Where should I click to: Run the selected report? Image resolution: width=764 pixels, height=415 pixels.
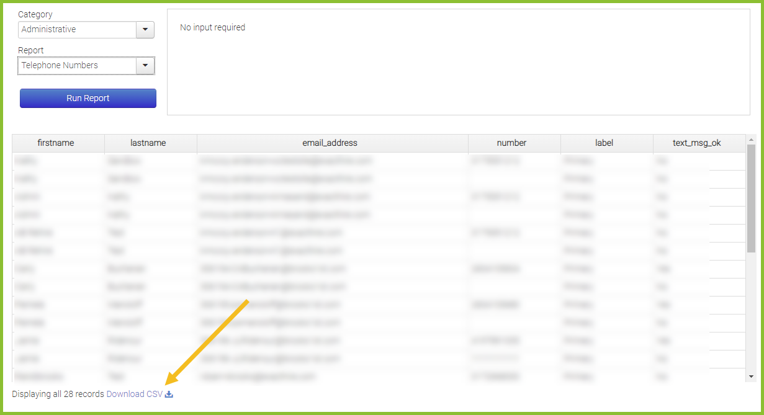pos(88,98)
